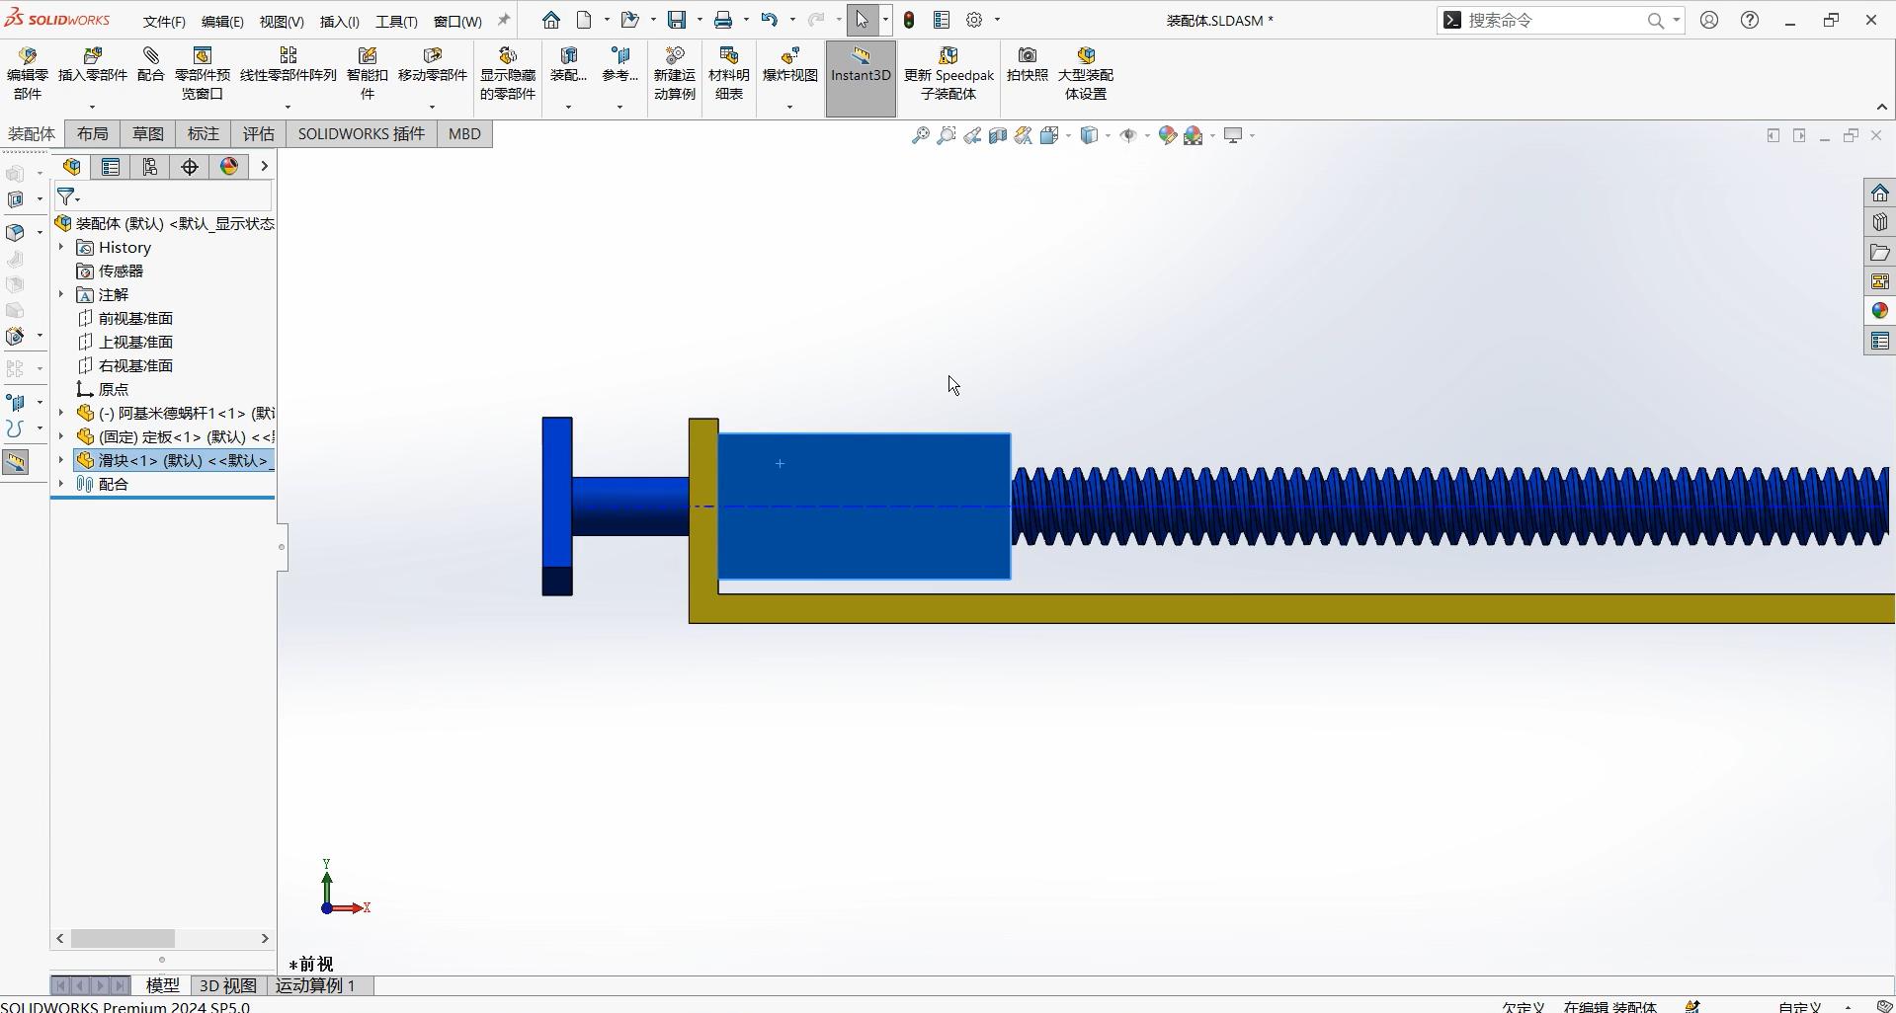Expand the 定板 component node

(61, 436)
